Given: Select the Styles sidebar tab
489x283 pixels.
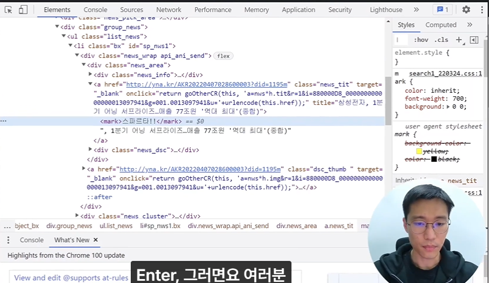Looking at the screenshot, I should (x=406, y=25).
